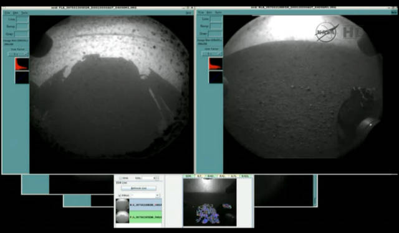Open Zoom Factor dropdown in right window
This screenshot has width=399, height=233.
pyautogui.click(x=212, y=54)
